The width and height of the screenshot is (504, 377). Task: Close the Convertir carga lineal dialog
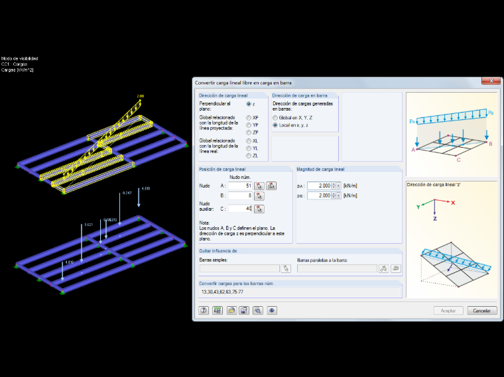click(x=491, y=81)
